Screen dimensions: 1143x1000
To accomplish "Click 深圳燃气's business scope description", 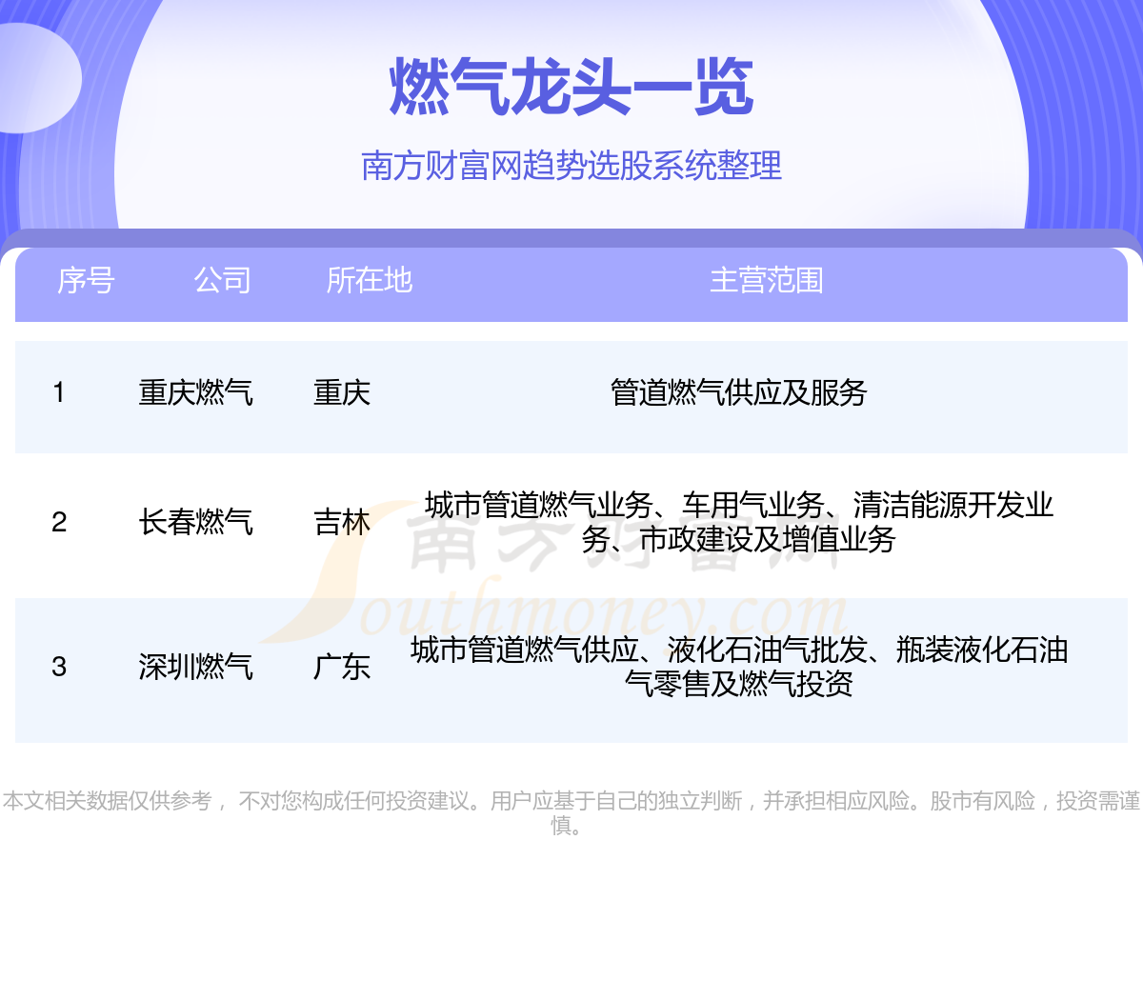I will coord(739,667).
